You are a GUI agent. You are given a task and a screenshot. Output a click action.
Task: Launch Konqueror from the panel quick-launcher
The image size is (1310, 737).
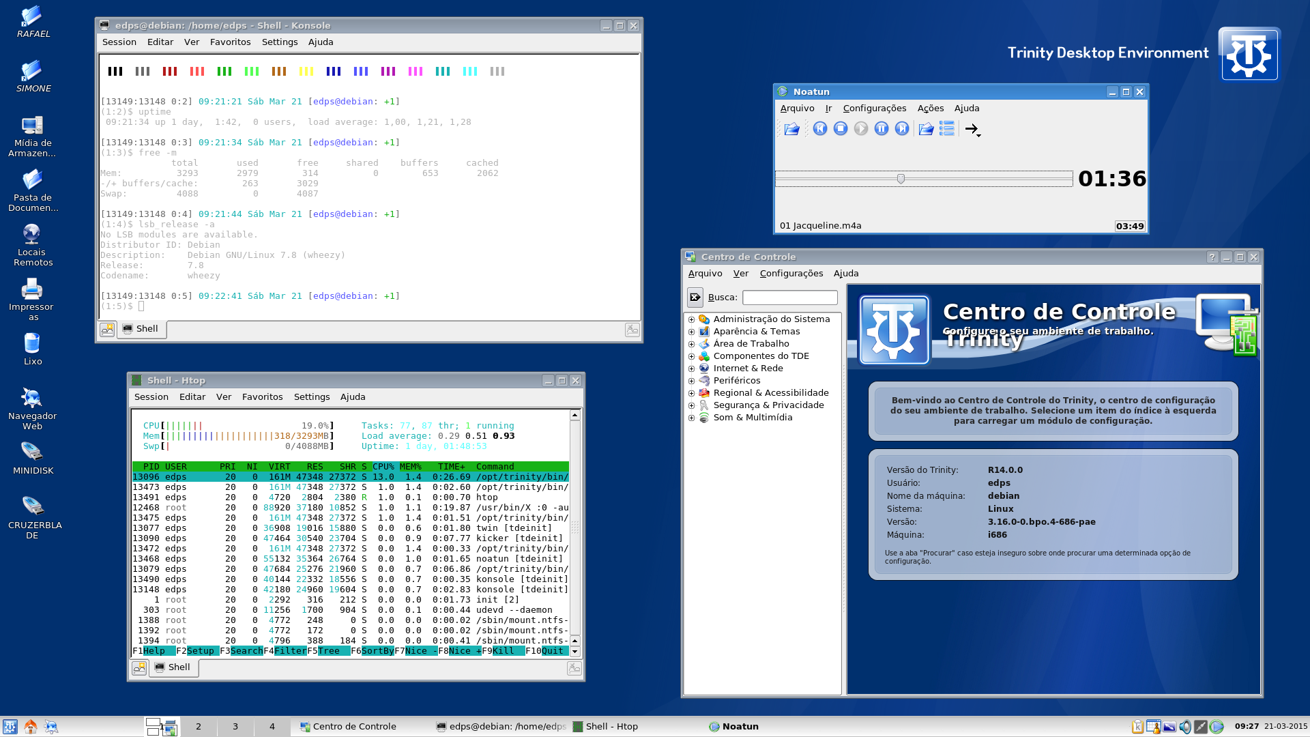point(51,727)
